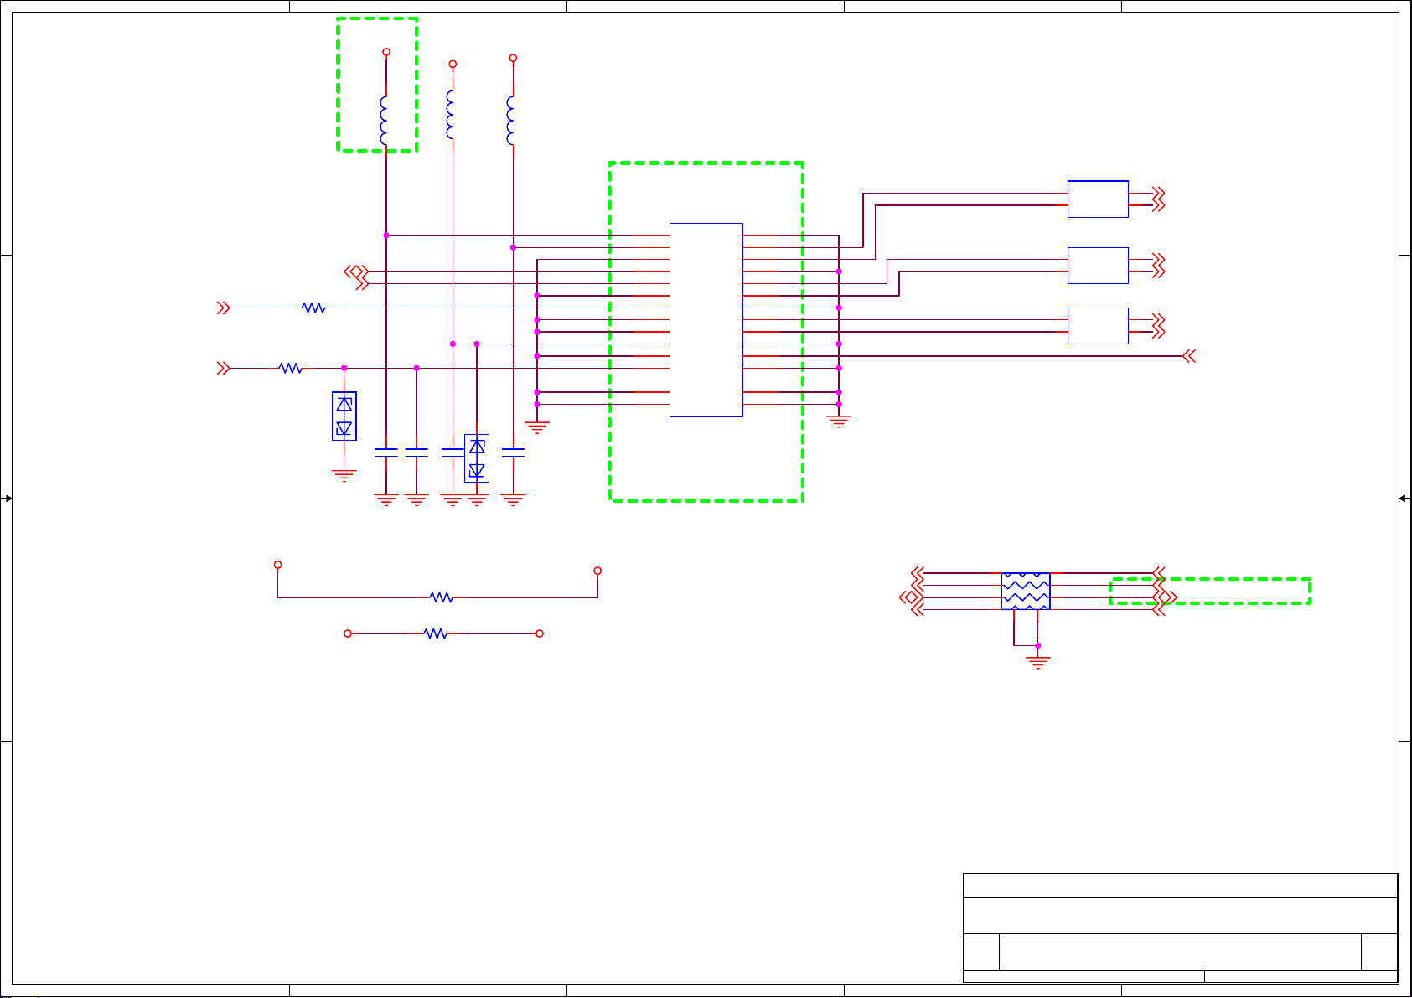The width and height of the screenshot is (1412, 998).
Task: Pick the ground symbol on the IC's left-side bus
Action: click(537, 427)
